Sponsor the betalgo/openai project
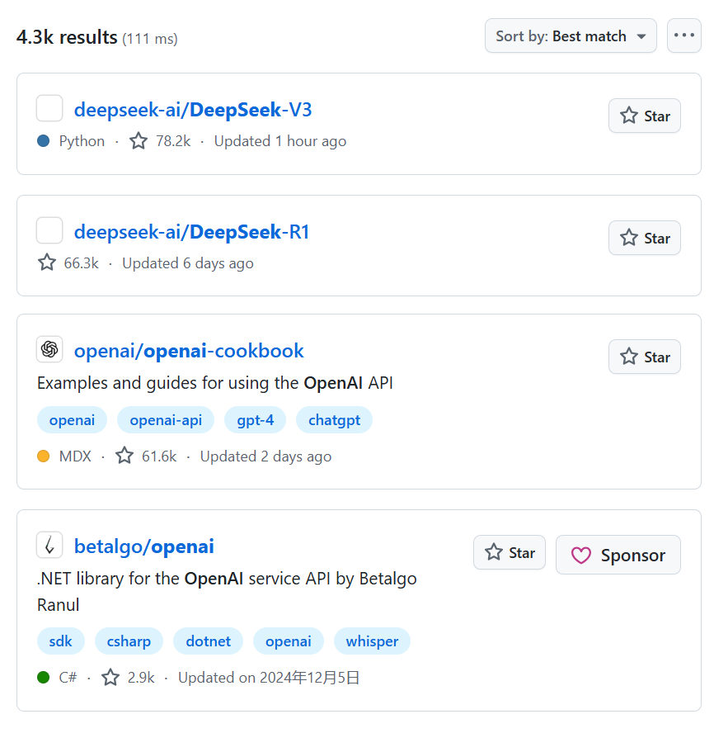Image resolution: width=714 pixels, height=733 pixels. point(618,555)
